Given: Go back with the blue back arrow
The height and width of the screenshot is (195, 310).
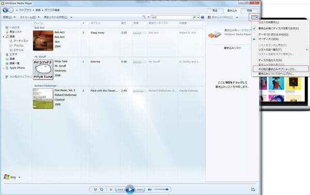Looking at the screenshot, I should pyautogui.click(x=5, y=10).
